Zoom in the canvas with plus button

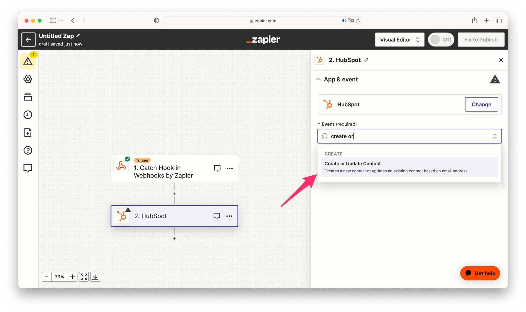pyautogui.click(x=73, y=277)
